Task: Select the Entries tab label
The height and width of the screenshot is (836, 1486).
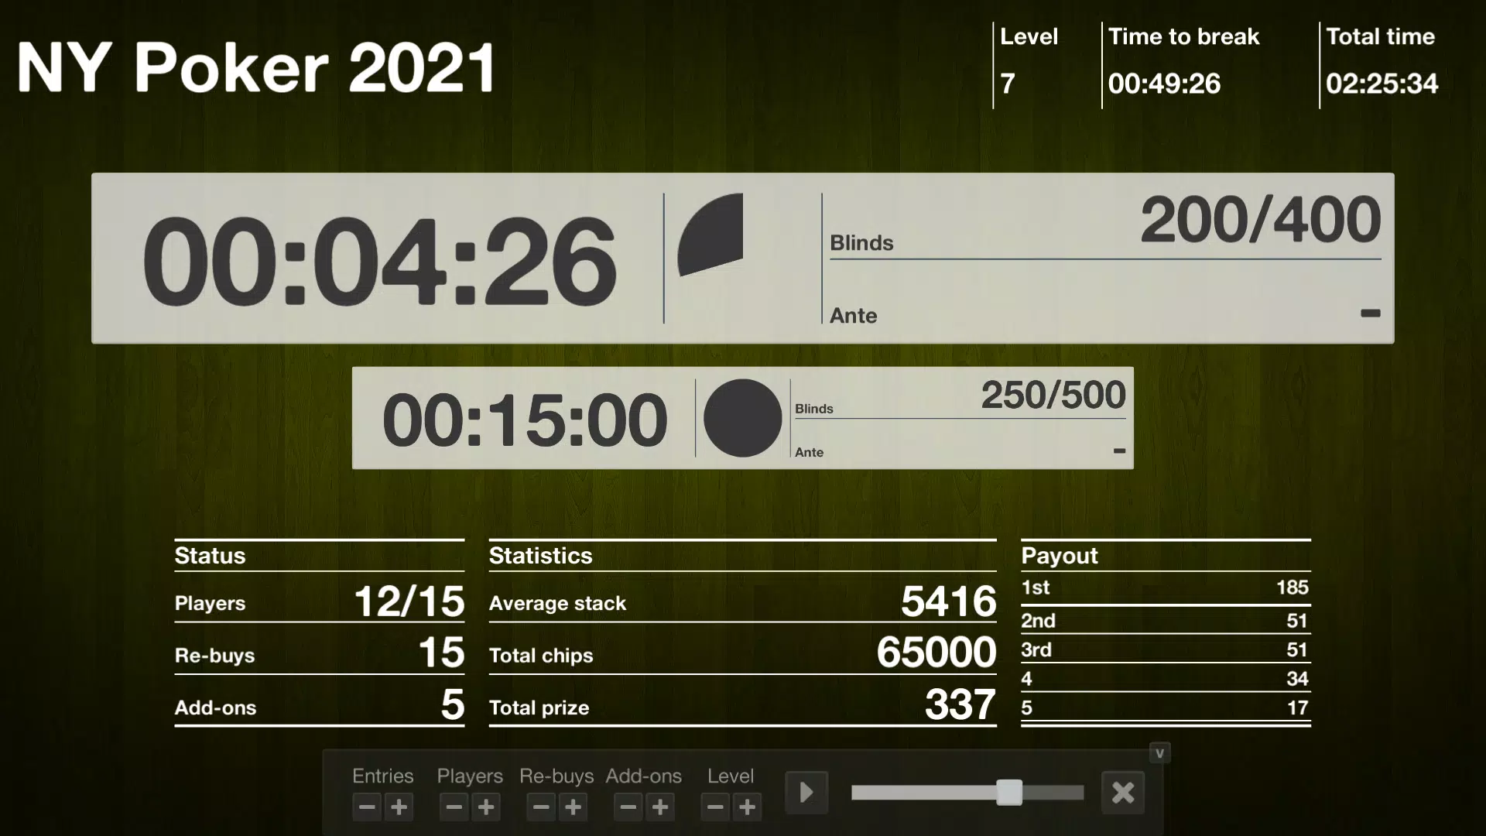Action: coord(383,776)
